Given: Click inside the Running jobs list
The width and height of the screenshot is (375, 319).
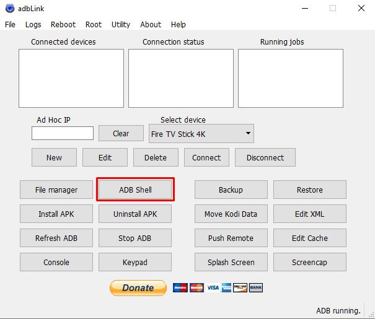Looking at the screenshot, I should [x=291, y=79].
